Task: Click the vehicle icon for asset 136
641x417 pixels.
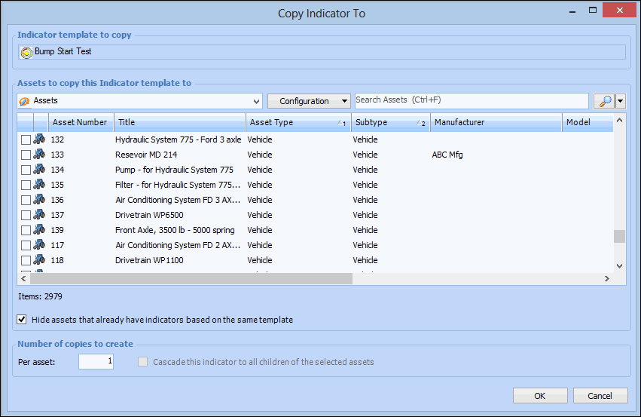Action: point(39,200)
